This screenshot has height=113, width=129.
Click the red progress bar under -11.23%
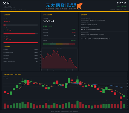click(x=19, y=34)
